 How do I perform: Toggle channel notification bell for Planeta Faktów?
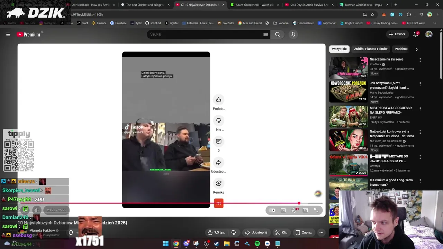71,233
